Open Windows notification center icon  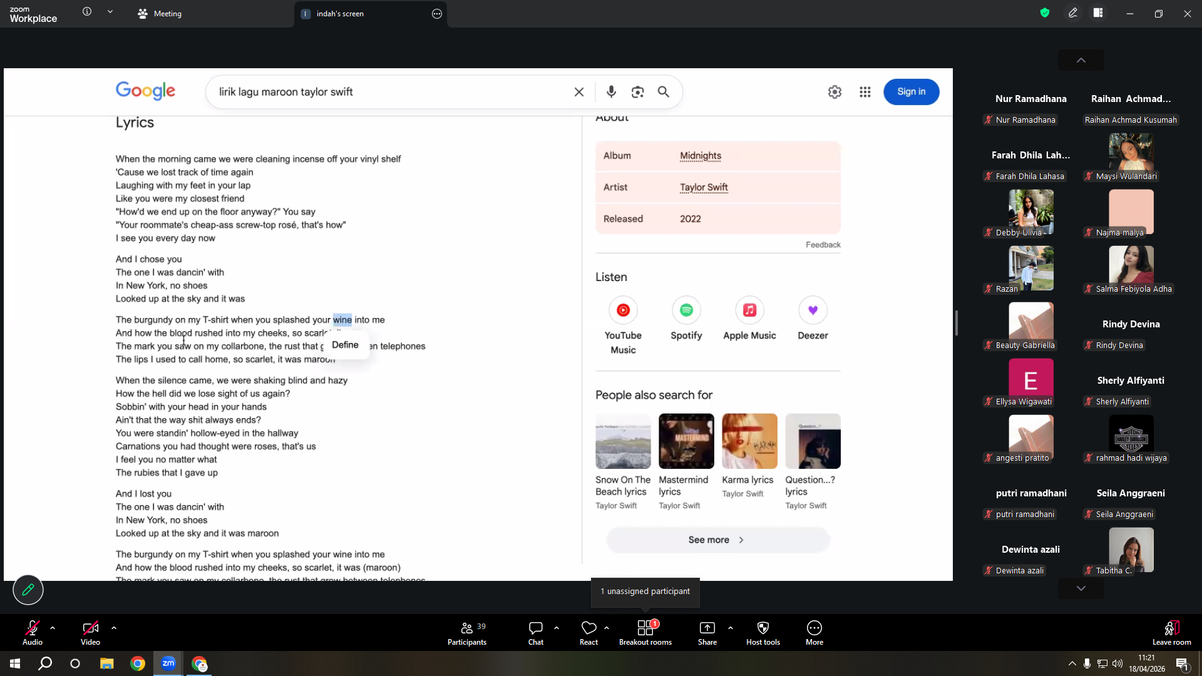1183,663
